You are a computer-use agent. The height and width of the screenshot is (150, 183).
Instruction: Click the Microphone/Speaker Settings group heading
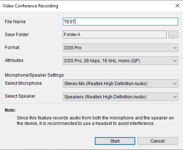coord(34,75)
